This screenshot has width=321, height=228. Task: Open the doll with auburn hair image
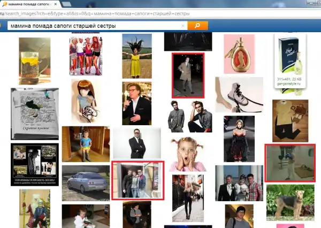tap(86, 100)
